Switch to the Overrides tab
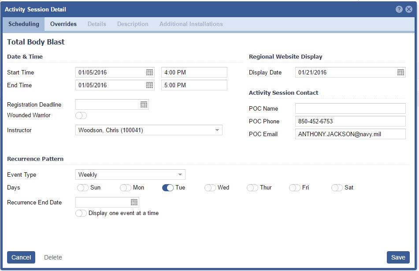 click(63, 24)
